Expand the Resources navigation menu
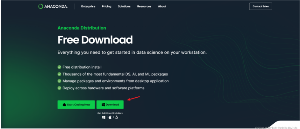300x129 pixels. [x=144, y=7]
